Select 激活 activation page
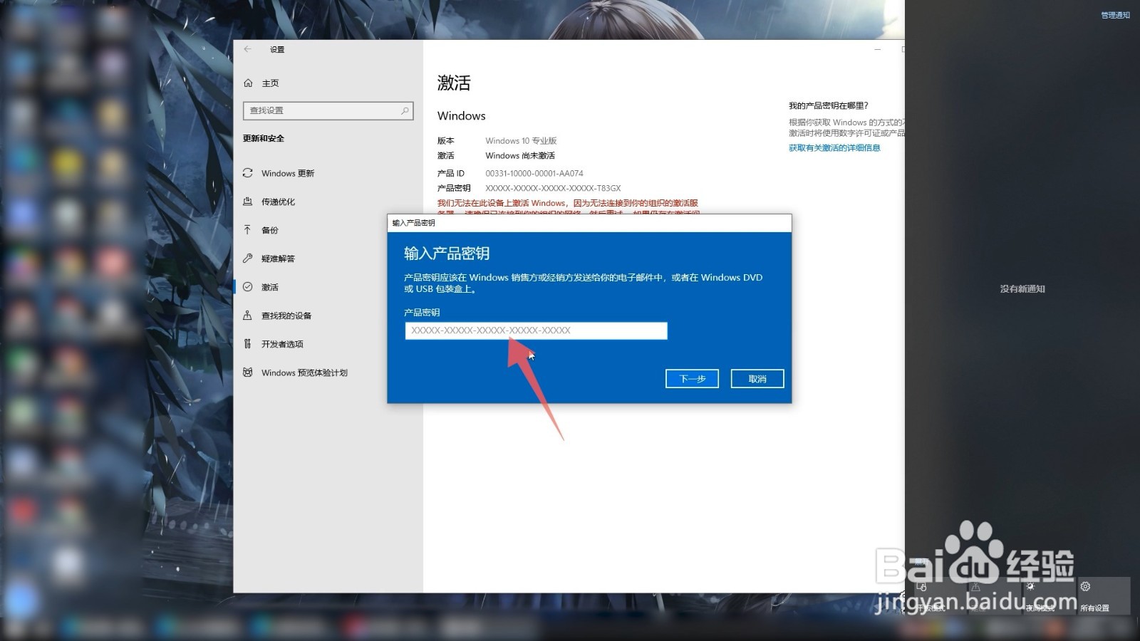Screen dimensions: 1140x641 [328, 287]
